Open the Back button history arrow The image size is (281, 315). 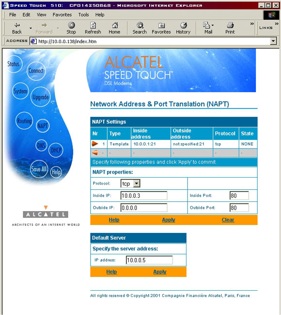(x=31, y=28)
